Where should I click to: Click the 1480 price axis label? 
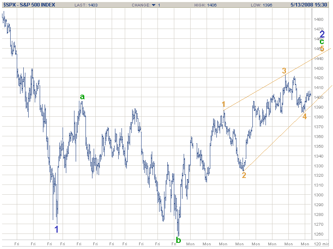(x=319, y=20)
